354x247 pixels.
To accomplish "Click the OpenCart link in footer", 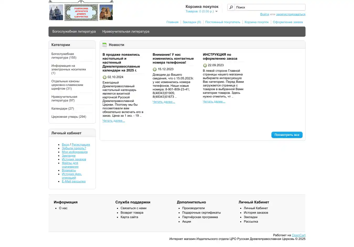I will (x=298, y=235).
